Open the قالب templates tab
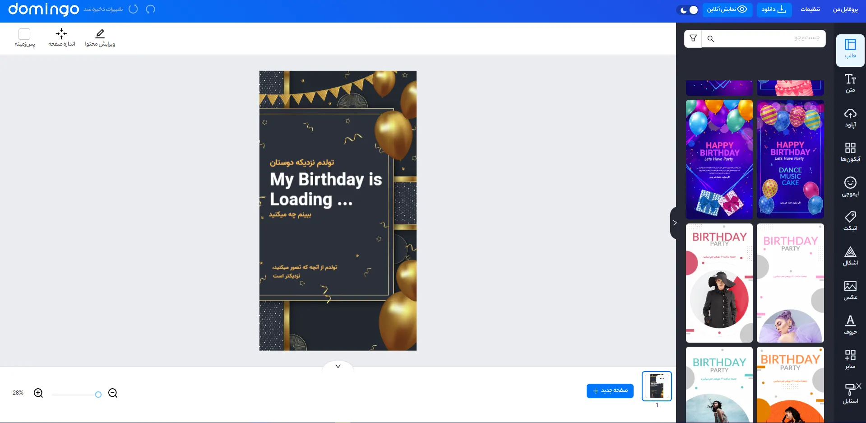The image size is (866, 423). 850,50
